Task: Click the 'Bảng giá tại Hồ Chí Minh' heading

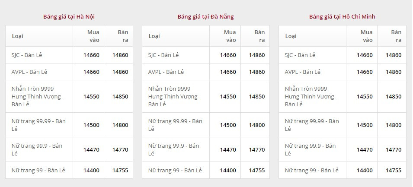Action: tap(342, 17)
